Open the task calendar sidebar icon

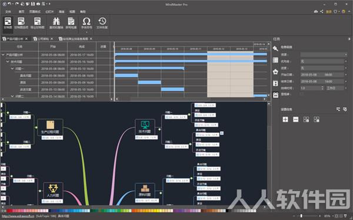275,95
